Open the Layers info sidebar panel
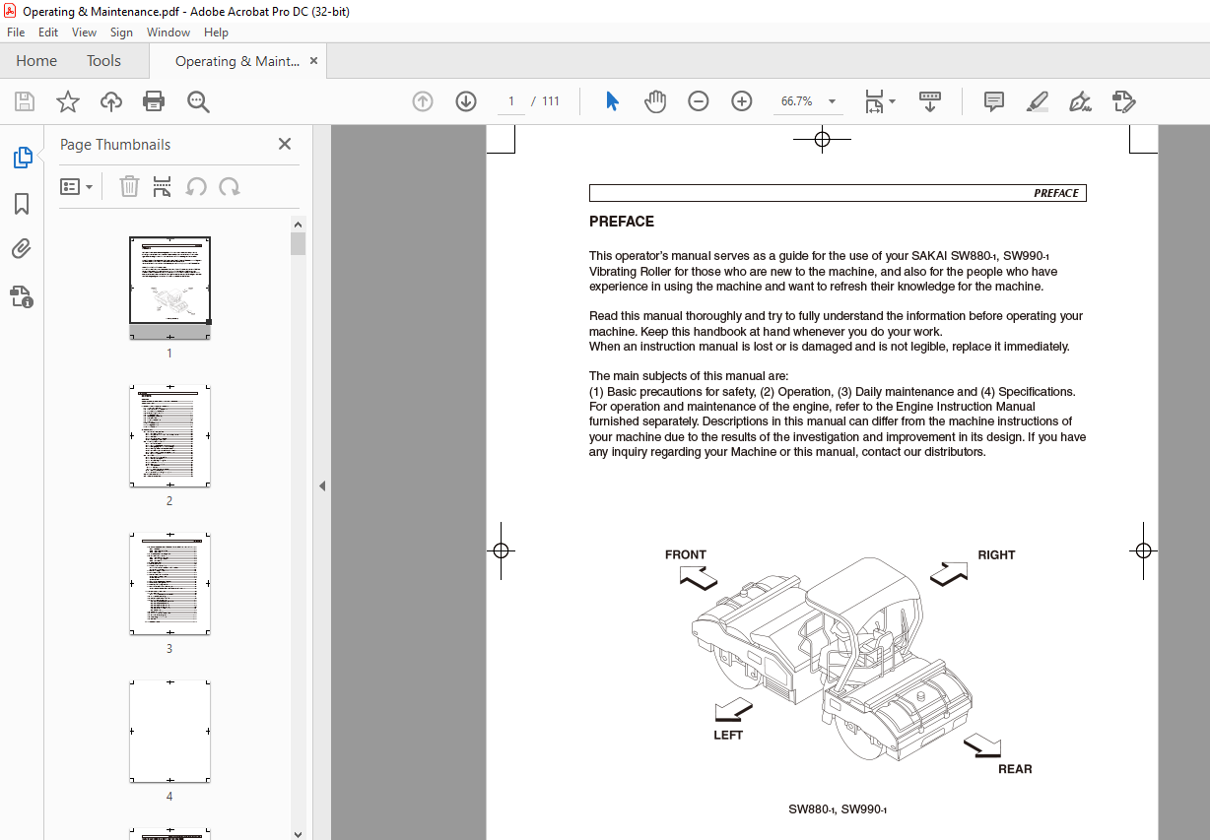 (22, 295)
